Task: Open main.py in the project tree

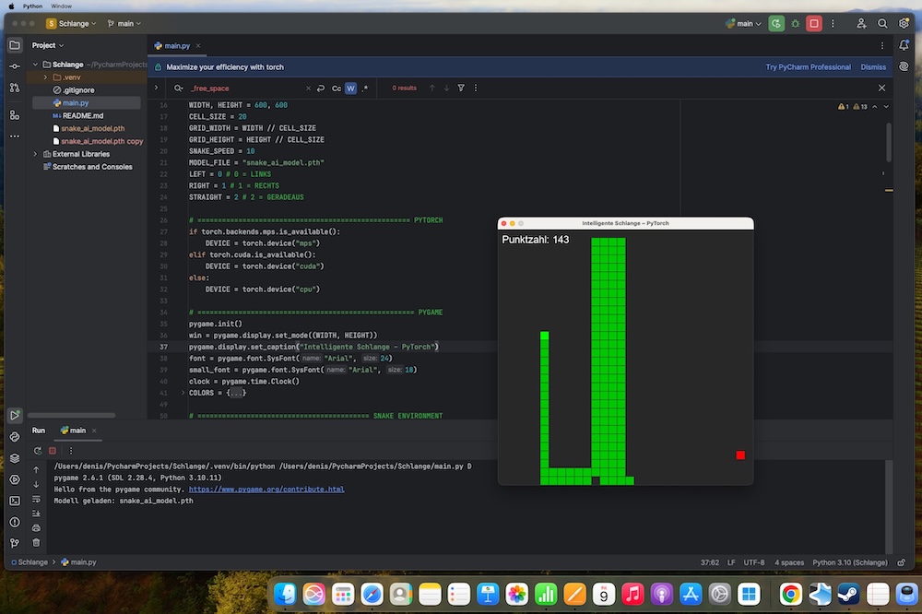Action: pyautogui.click(x=76, y=103)
